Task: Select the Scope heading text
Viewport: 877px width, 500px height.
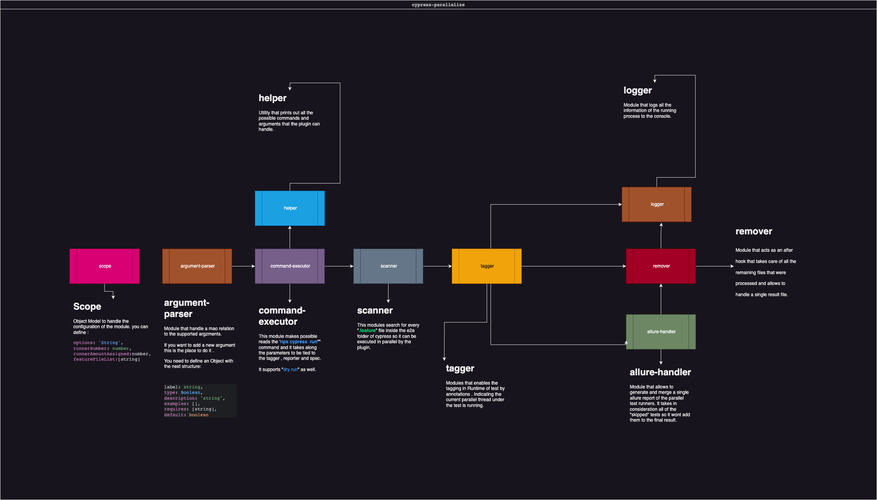Action: pos(87,307)
